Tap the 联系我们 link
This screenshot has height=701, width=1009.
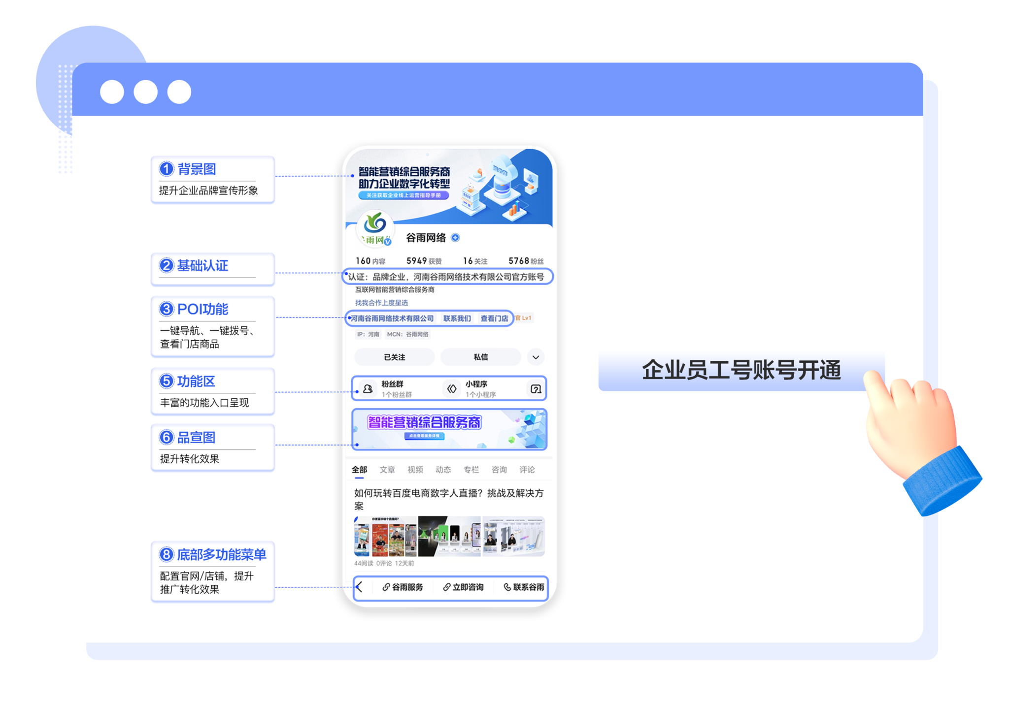pyautogui.click(x=457, y=319)
